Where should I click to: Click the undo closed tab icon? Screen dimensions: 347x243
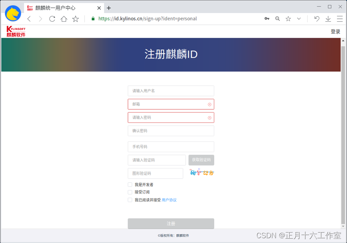317,19
